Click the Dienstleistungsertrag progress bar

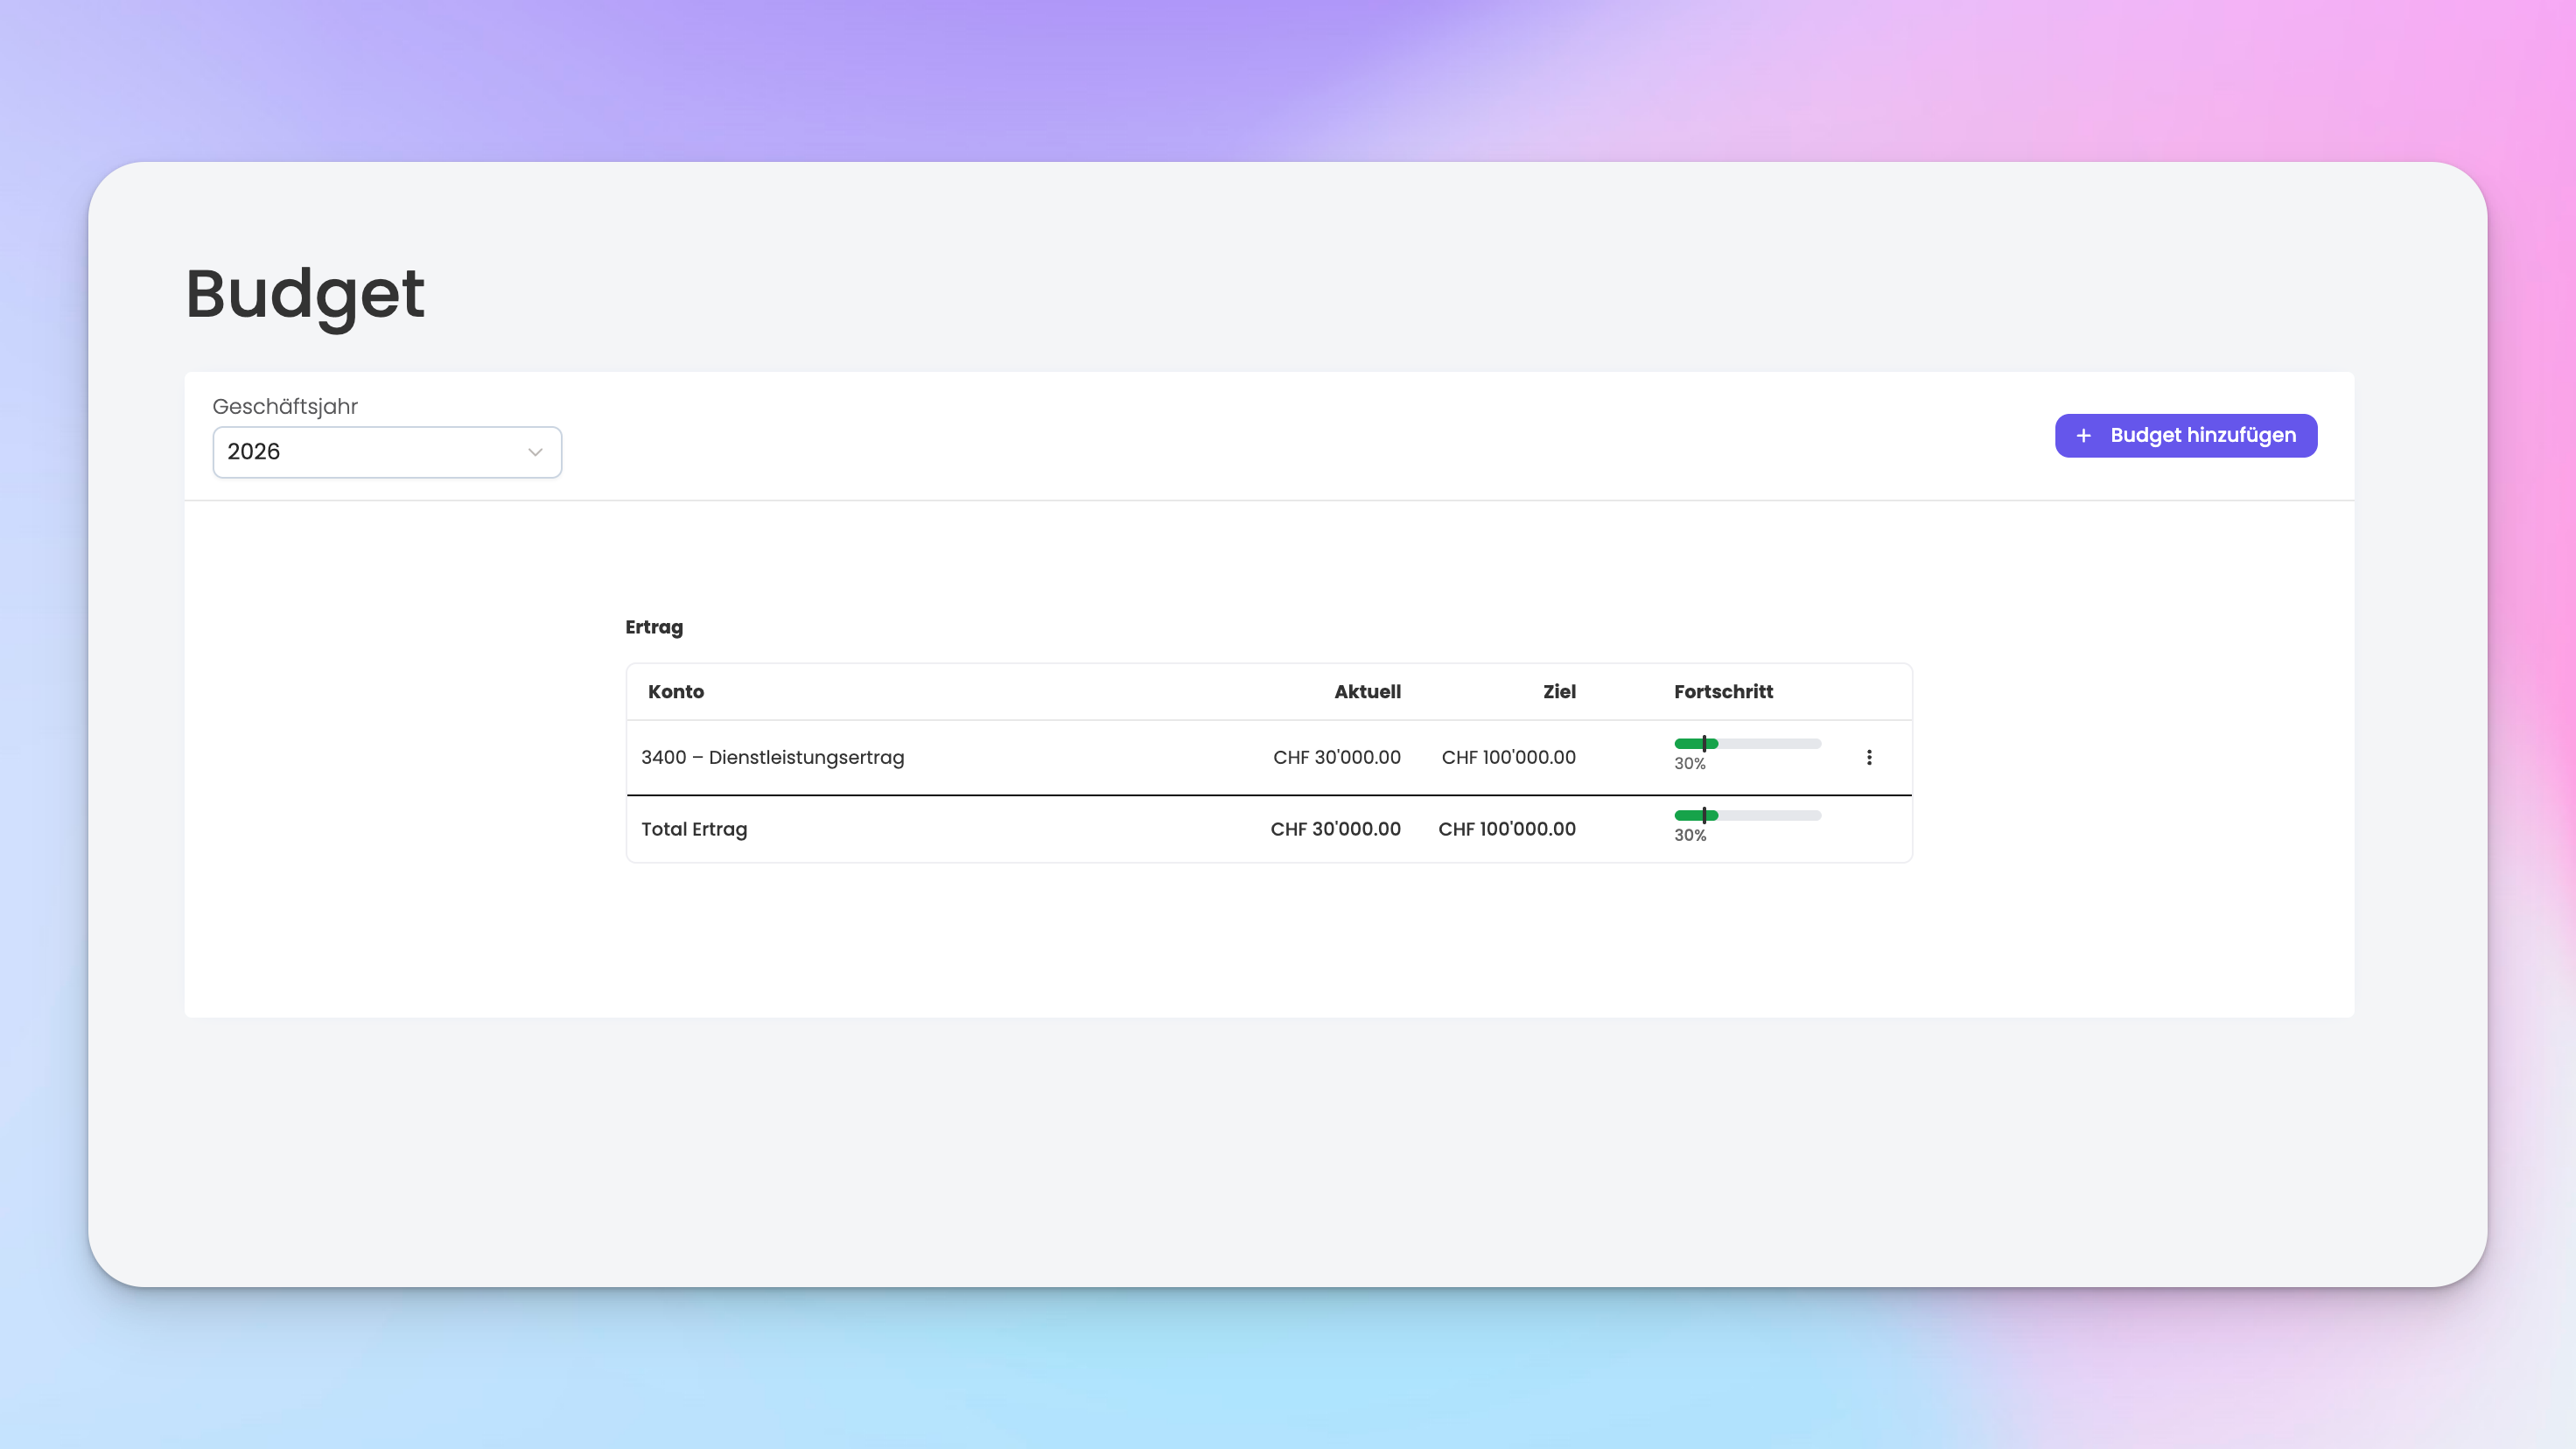click(x=1747, y=743)
